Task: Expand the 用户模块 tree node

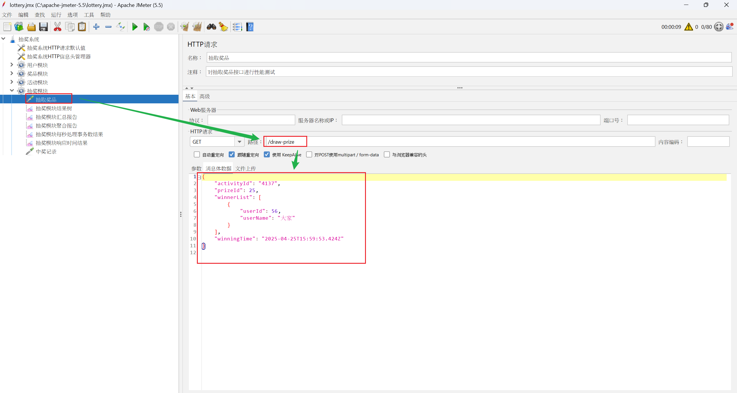Action: point(12,65)
